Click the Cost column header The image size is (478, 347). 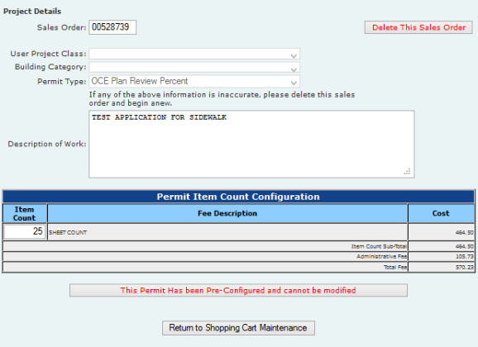pos(441,213)
